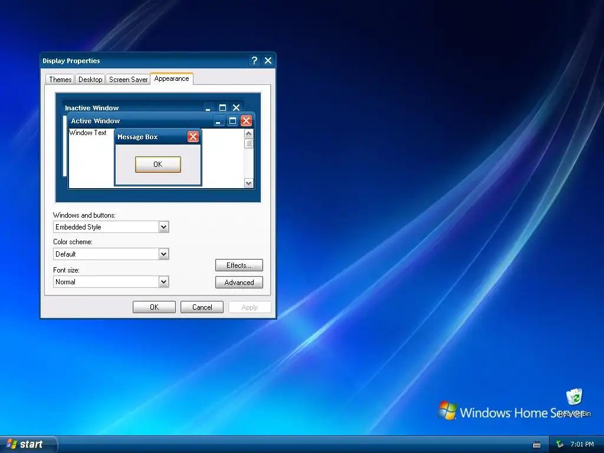Click the preview Inactive Window maximize icon
This screenshot has height=453, width=604.
222,108
